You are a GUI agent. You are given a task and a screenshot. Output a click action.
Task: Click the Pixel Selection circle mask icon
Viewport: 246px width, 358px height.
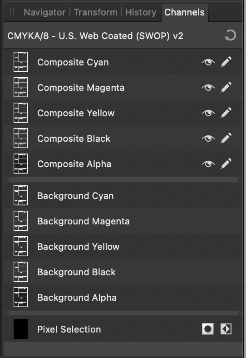click(208, 329)
